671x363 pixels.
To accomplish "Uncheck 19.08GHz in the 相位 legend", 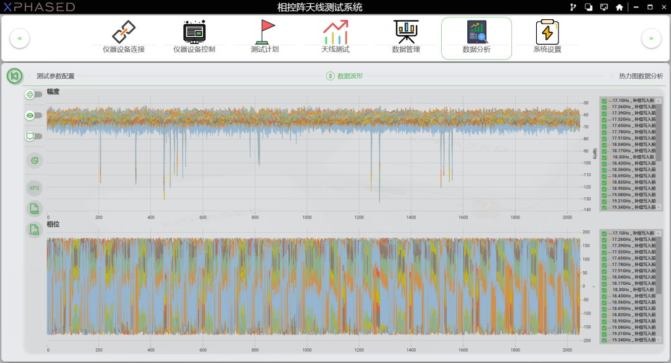I will (605, 328).
